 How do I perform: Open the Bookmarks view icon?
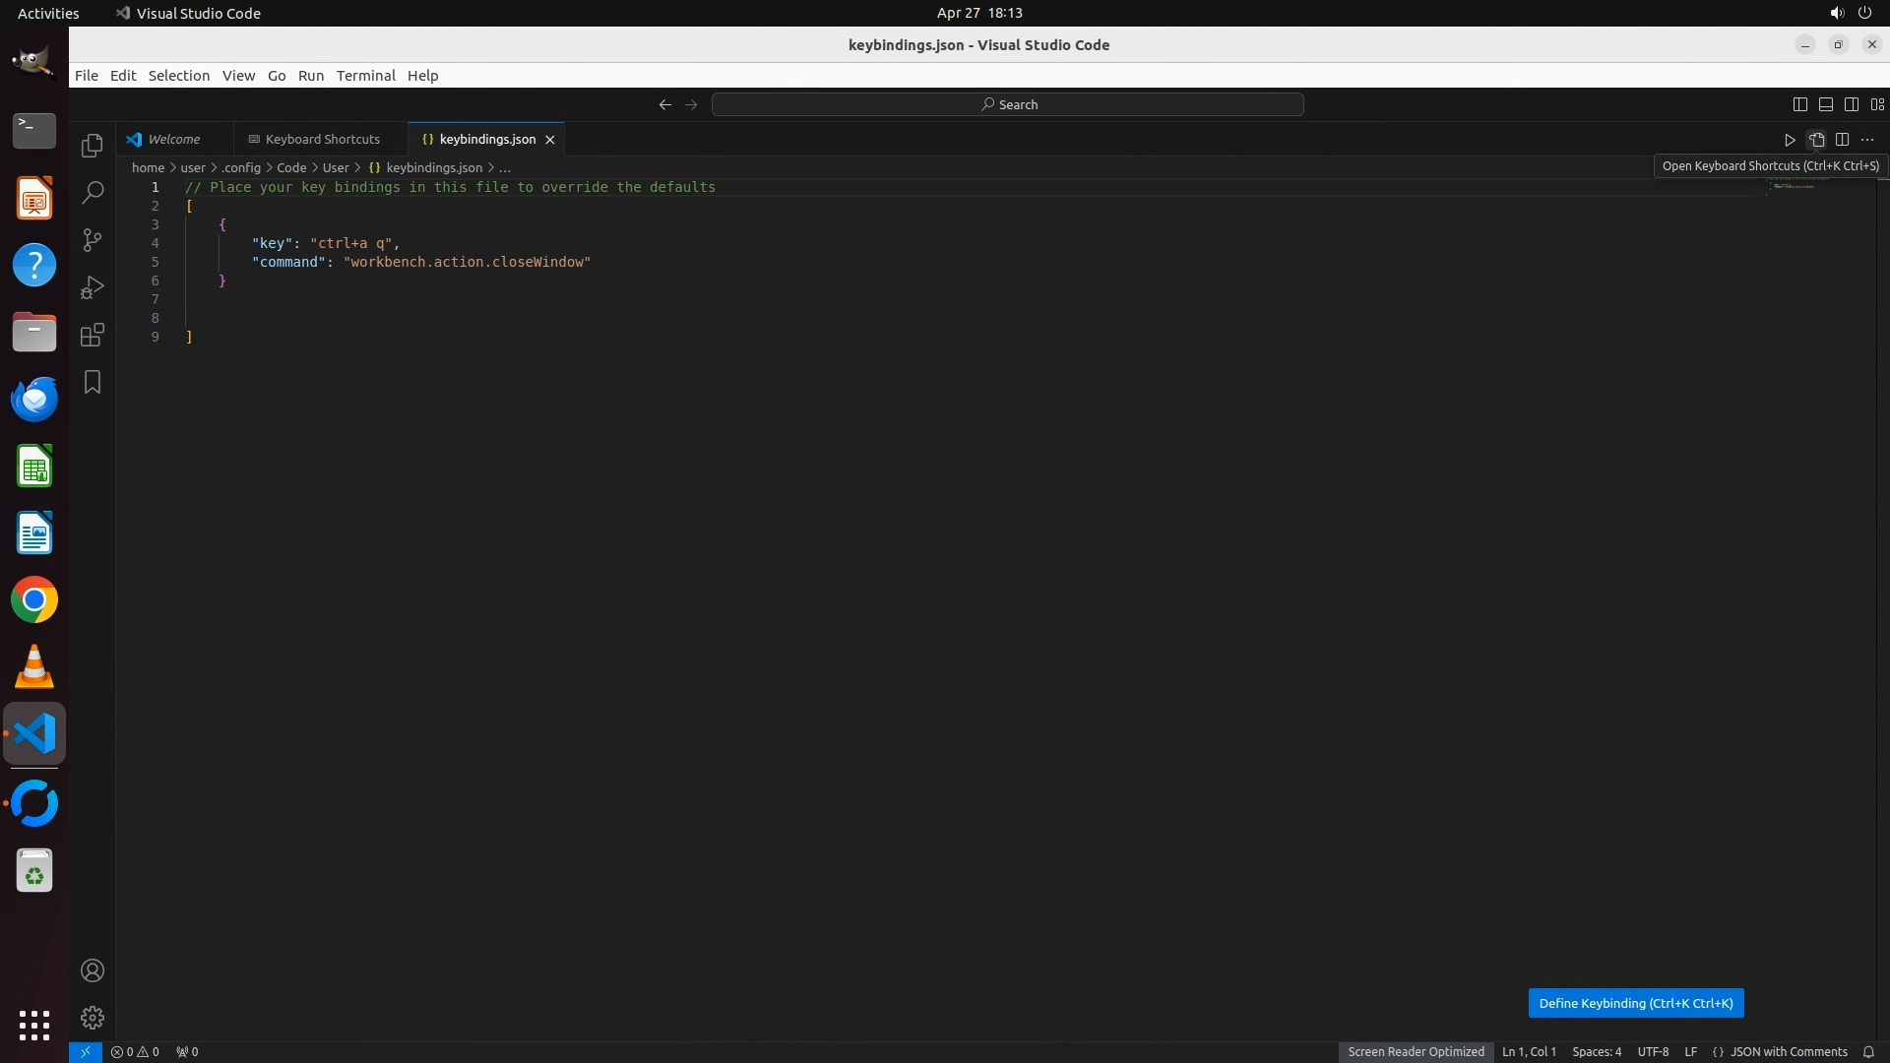point(93,382)
